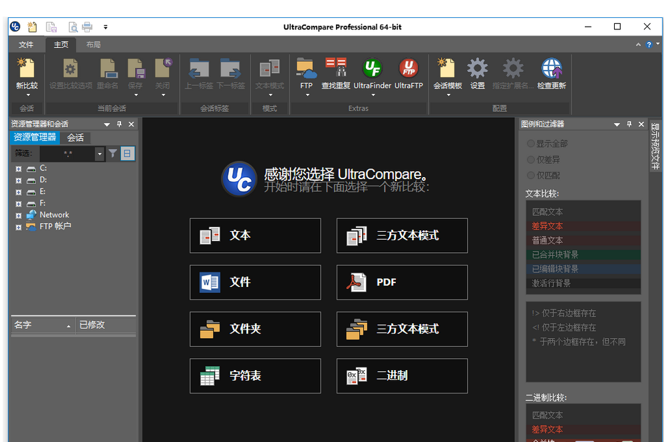
Task: Open the 文件 ribbon tab
Action: pos(26,45)
